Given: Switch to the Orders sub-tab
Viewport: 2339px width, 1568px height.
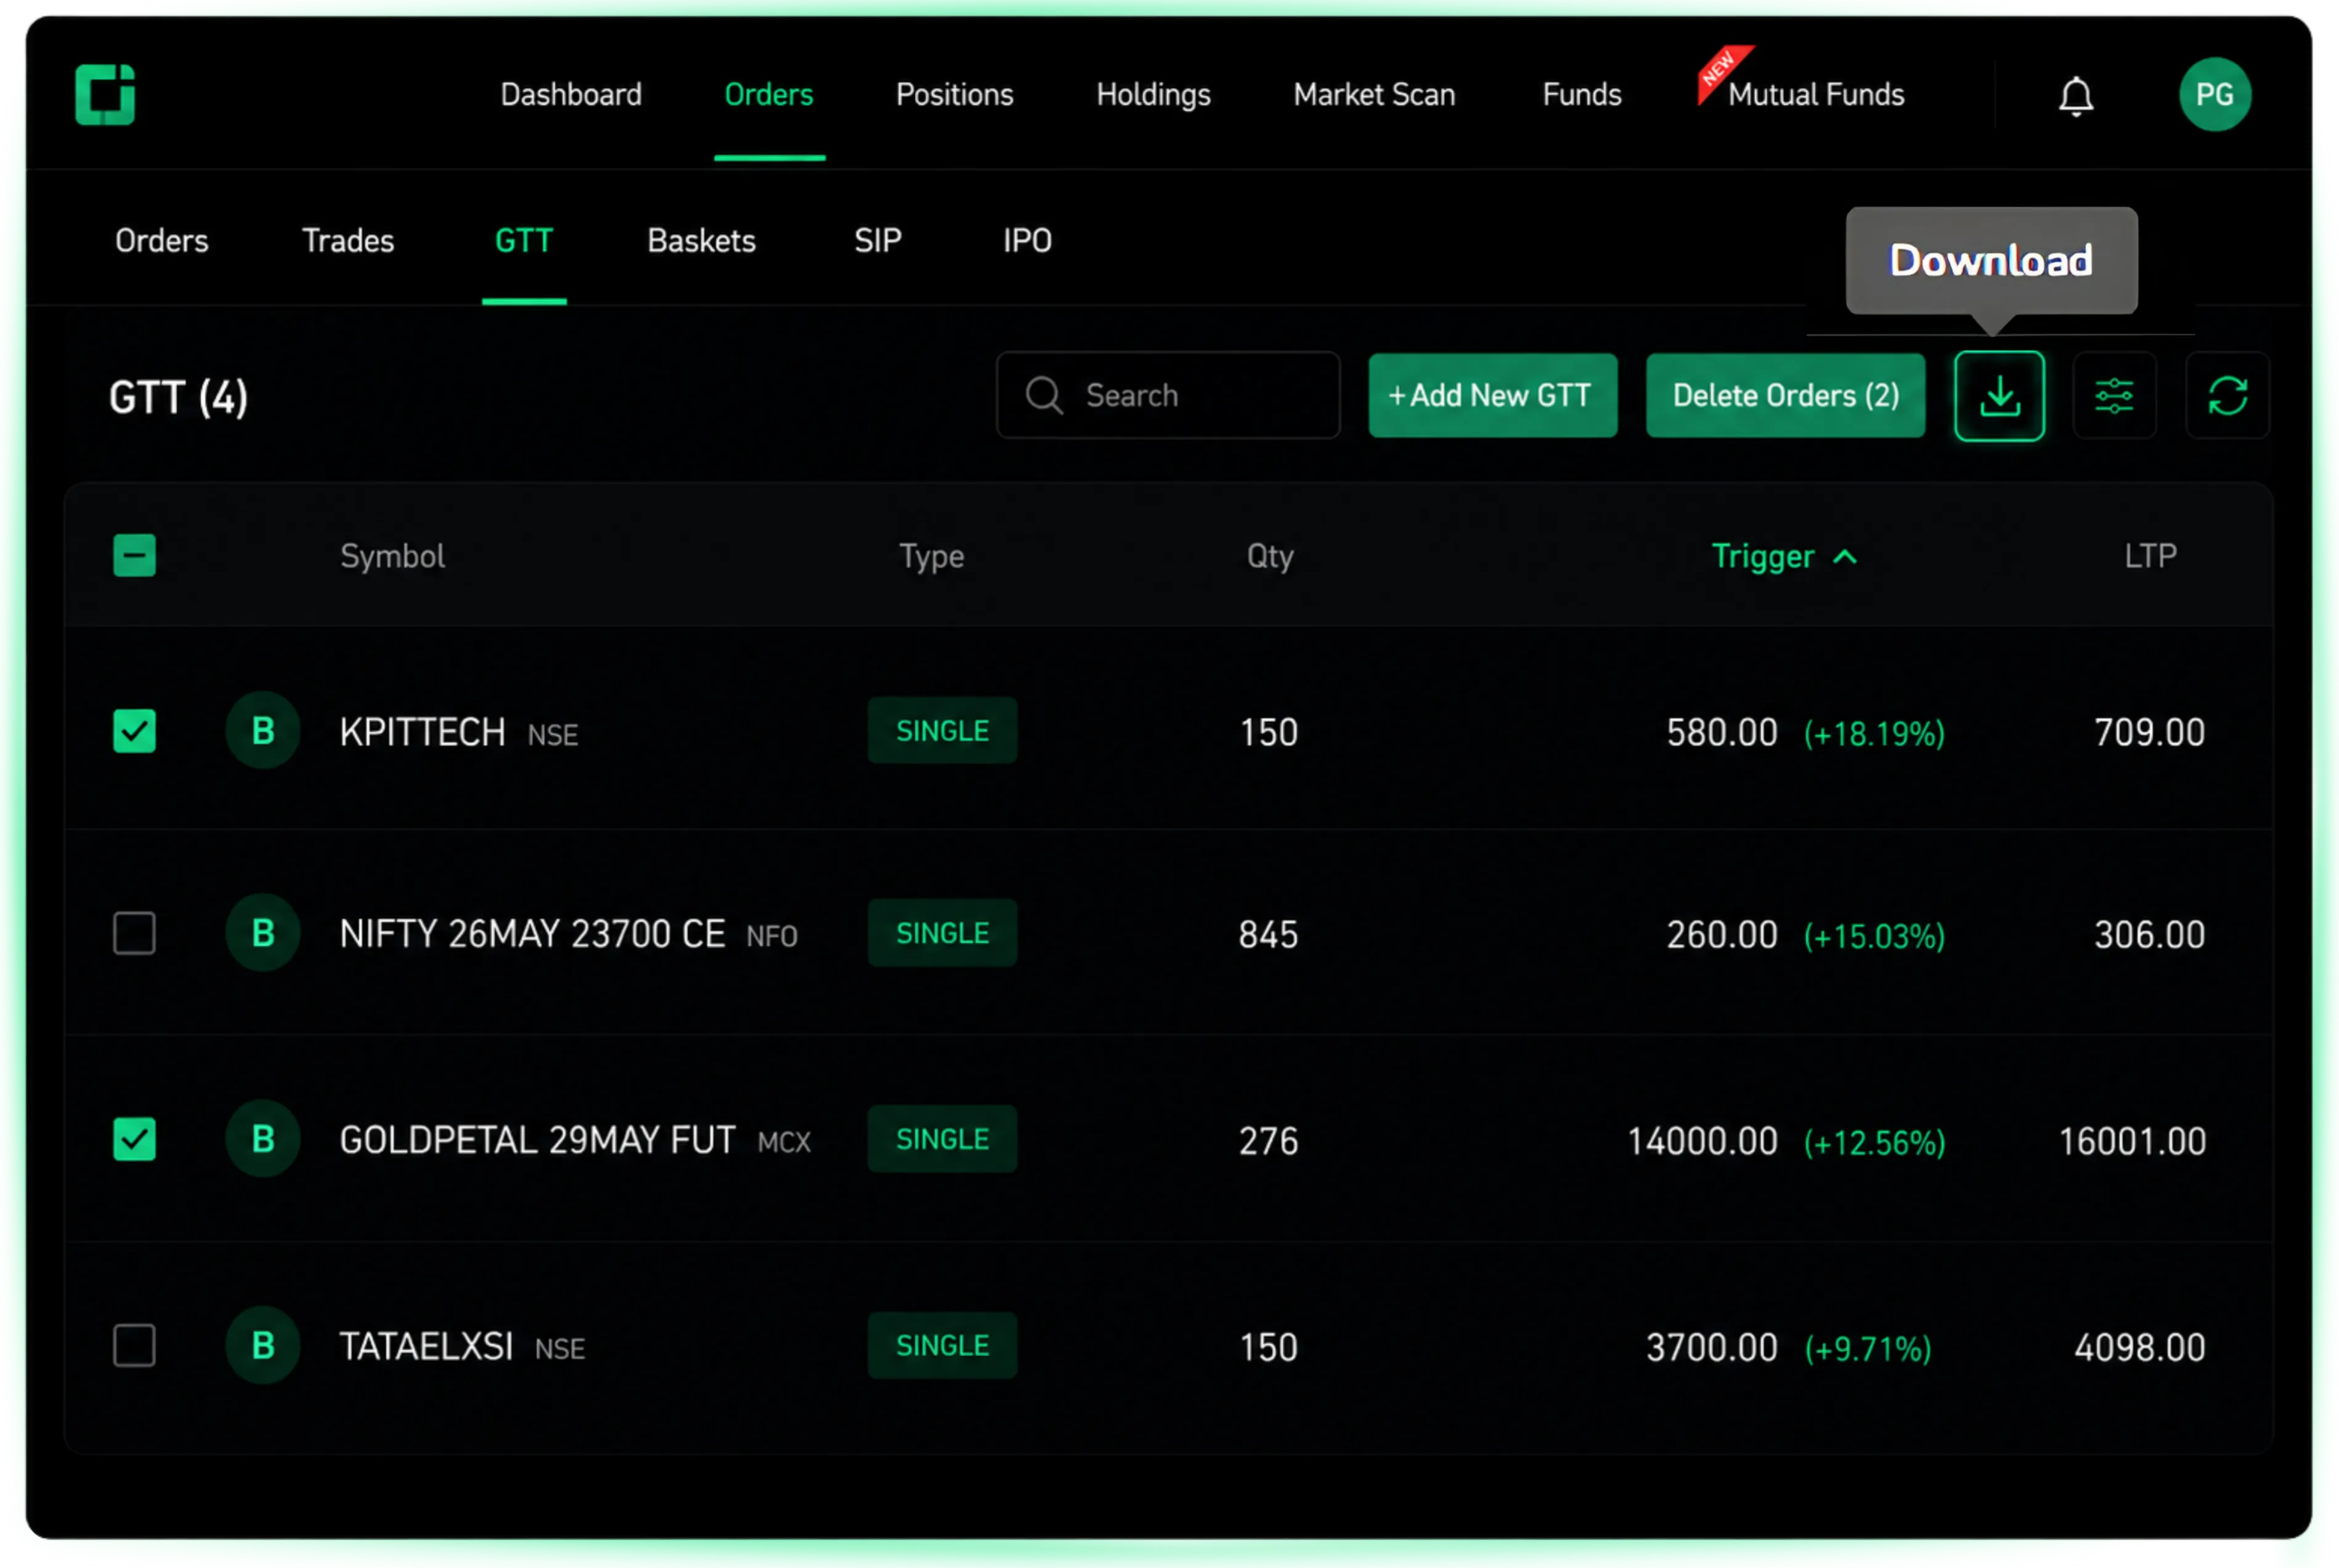Looking at the screenshot, I should click(162, 241).
